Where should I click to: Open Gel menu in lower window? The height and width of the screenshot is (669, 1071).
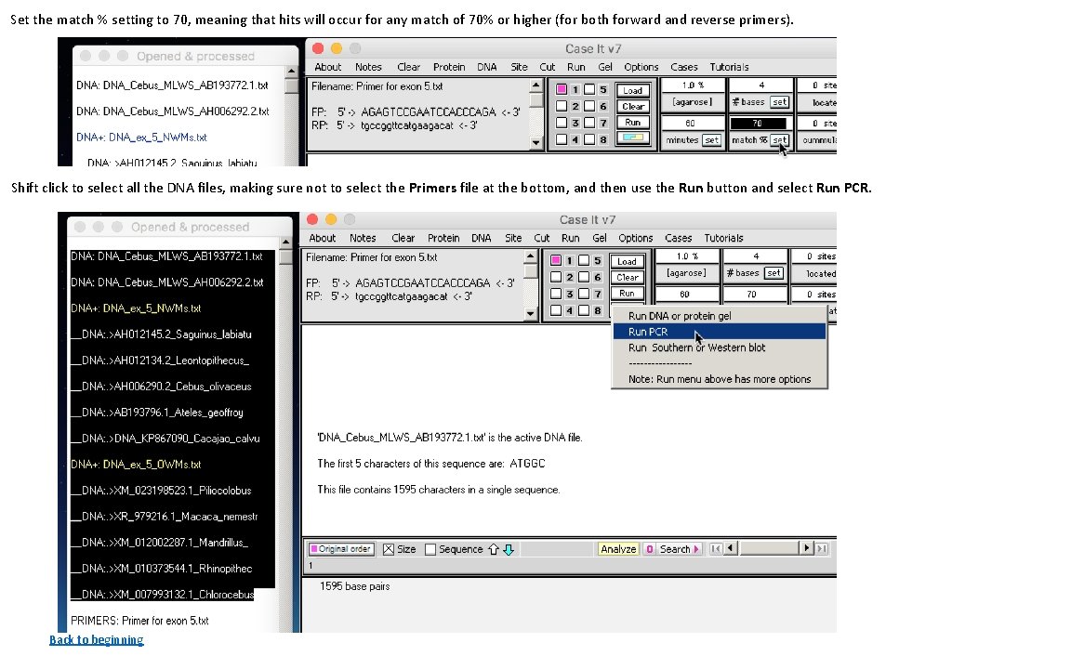[599, 238]
